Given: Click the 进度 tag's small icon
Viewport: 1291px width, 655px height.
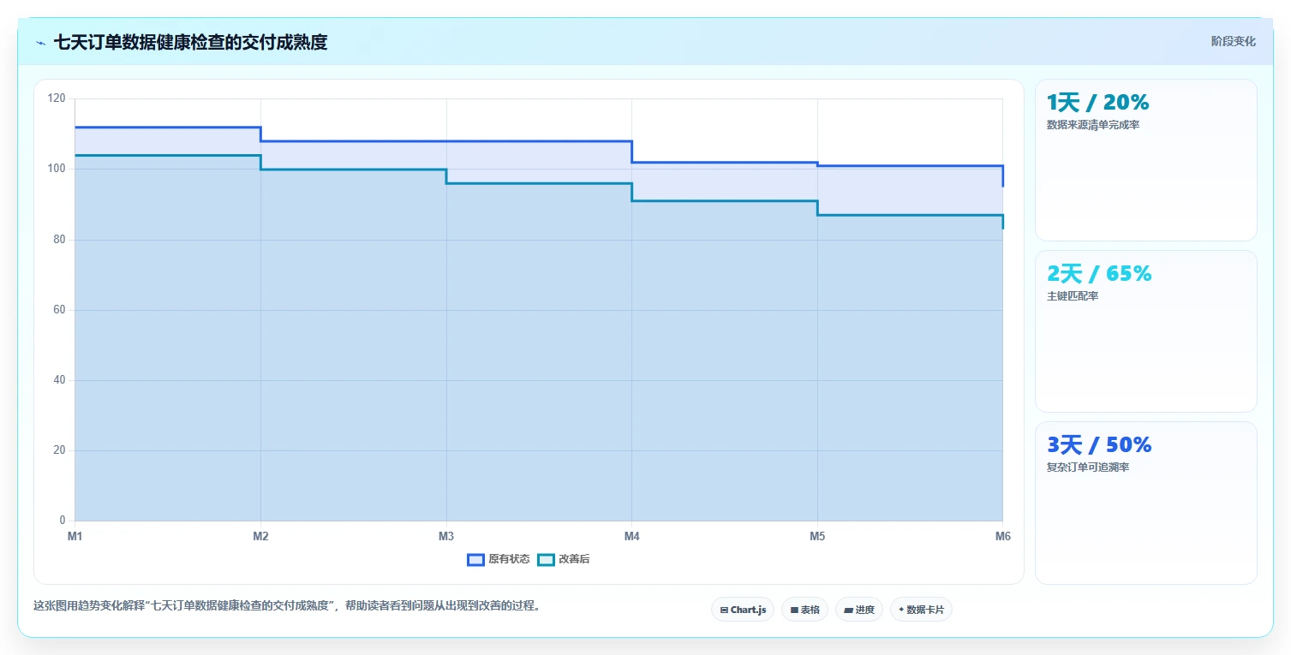Looking at the screenshot, I should tap(848, 610).
